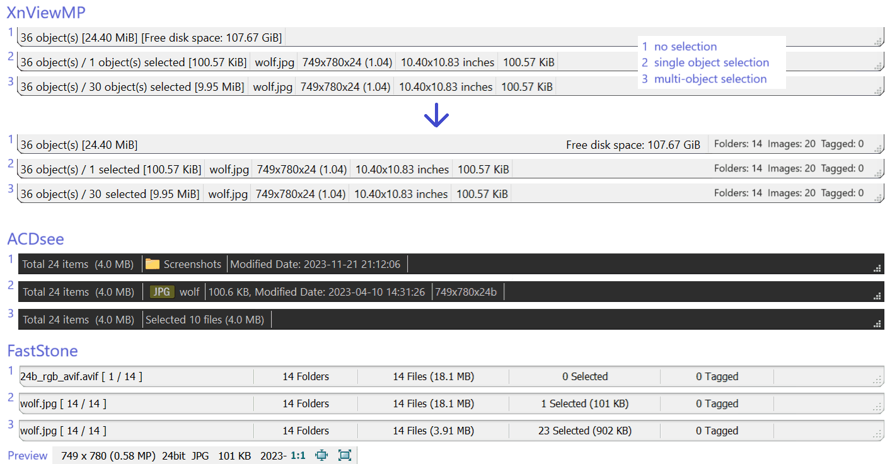Image resolution: width=885 pixels, height=464 pixels.
Task: Click 'no selection' in the legend
Action: click(x=685, y=47)
